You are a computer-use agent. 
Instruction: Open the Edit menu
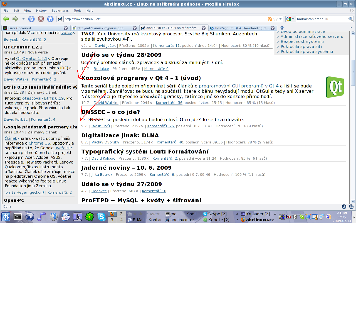[16, 11]
